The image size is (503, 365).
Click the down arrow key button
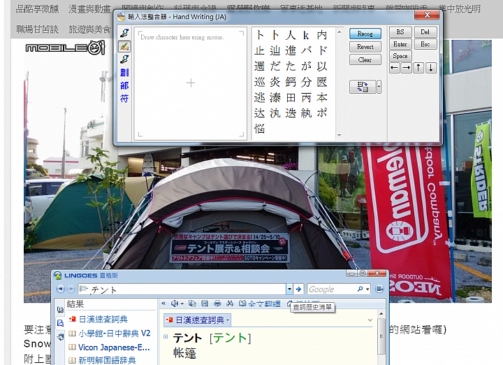click(x=431, y=68)
